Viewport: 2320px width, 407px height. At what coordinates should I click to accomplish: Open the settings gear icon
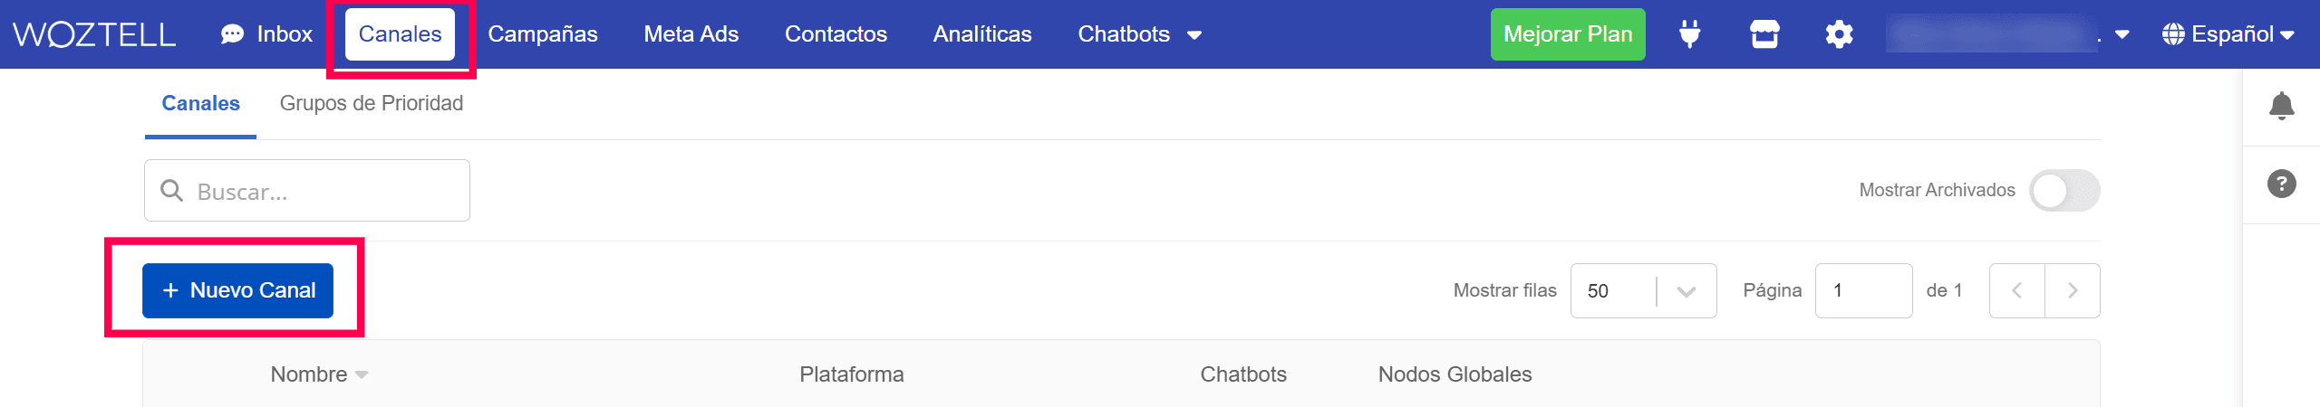coord(1839,34)
